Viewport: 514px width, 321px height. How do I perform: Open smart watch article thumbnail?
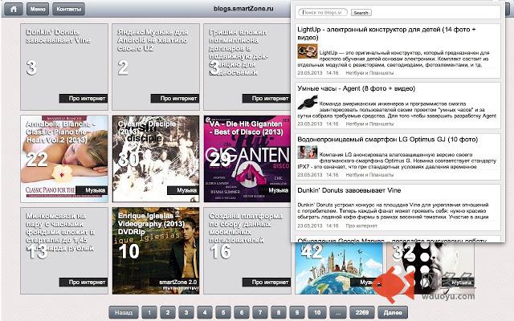[308, 102]
